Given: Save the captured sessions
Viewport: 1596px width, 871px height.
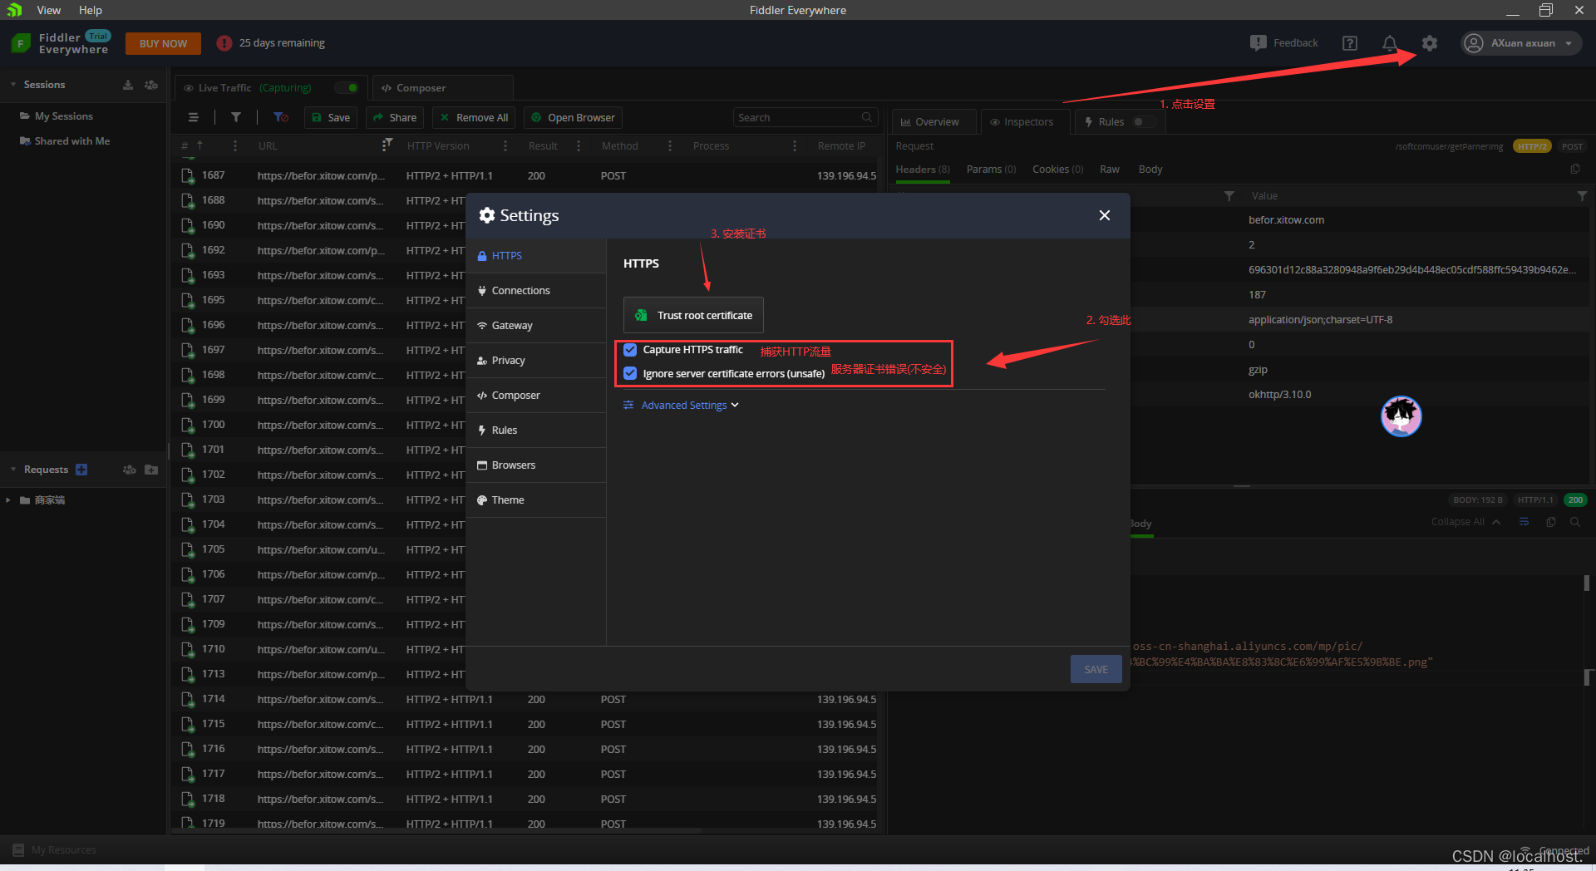Looking at the screenshot, I should point(331,117).
